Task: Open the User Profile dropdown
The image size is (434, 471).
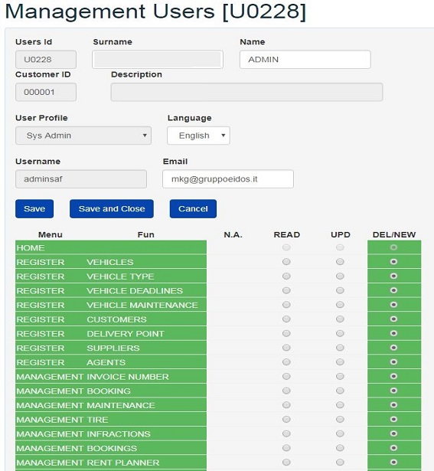Action: 83,136
